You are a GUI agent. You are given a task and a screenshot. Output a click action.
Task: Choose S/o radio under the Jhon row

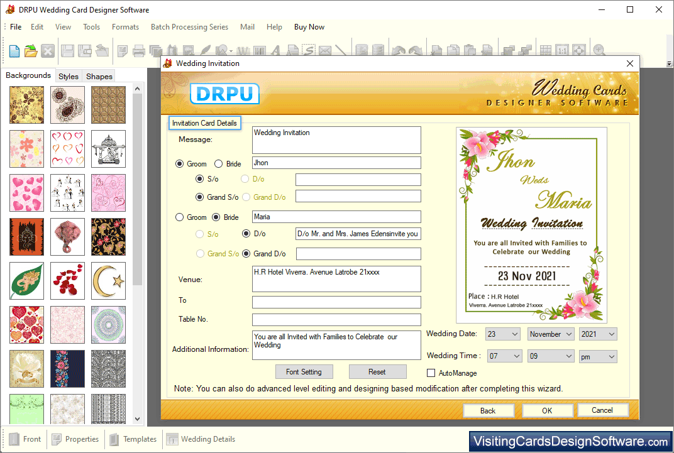pos(199,178)
